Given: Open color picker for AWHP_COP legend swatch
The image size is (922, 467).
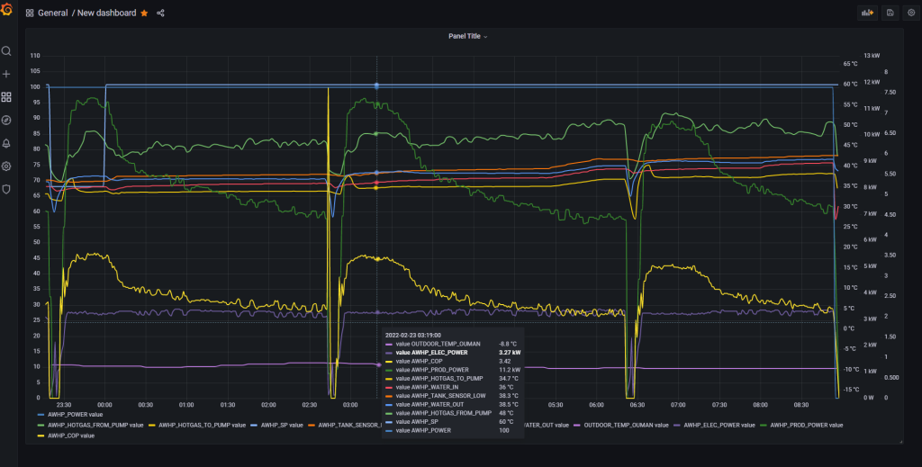Looking at the screenshot, I should point(41,436).
